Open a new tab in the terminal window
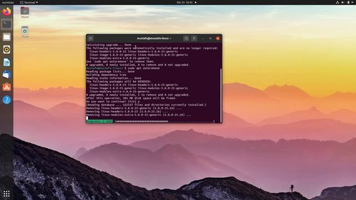The image size is (356, 200). 90,38
